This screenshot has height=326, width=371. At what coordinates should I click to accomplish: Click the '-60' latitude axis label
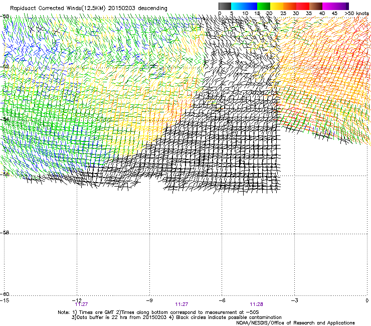click(x=5, y=294)
